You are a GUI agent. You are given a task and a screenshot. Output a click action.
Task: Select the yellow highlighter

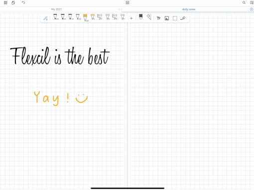tap(93, 17)
